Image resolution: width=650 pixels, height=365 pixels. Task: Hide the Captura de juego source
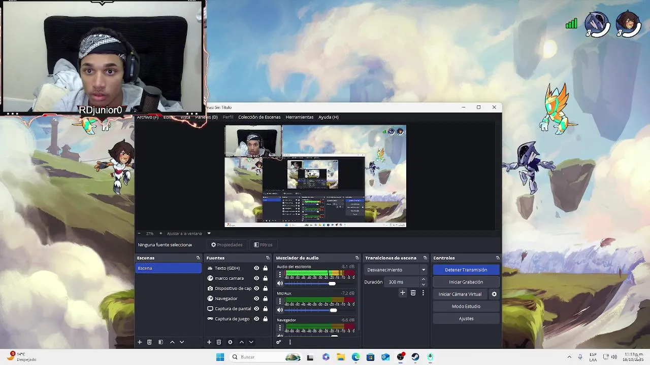[256, 319]
